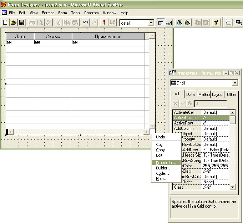The width and height of the screenshot is (243, 224).
Task: Click the Data Session window toolbar icon
Action: pos(169,23)
